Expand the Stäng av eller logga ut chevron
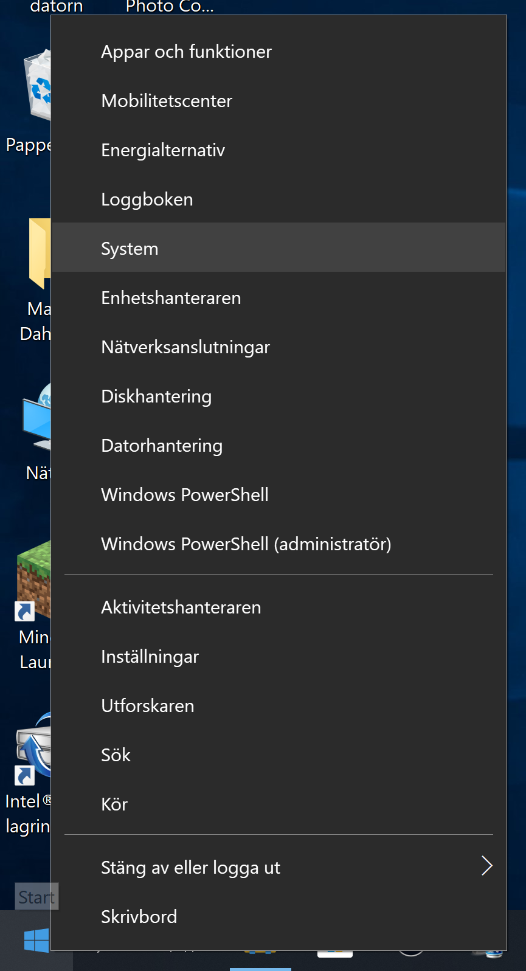Viewport: 526px width, 971px height. [486, 866]
